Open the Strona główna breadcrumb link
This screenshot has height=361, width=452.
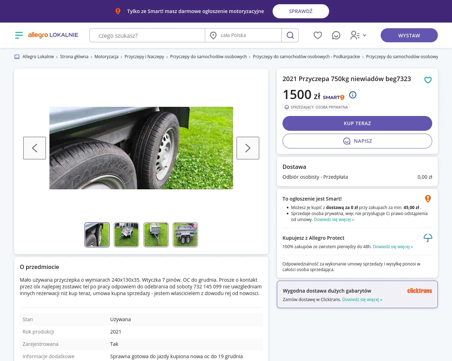point(74,57)
